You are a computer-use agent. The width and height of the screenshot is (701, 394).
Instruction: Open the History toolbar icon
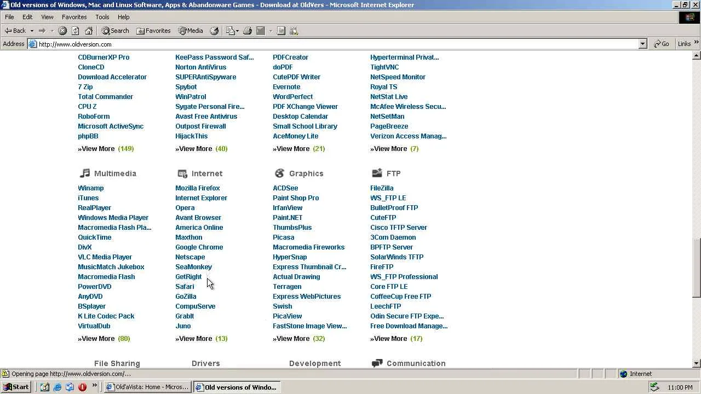point(214,31)
